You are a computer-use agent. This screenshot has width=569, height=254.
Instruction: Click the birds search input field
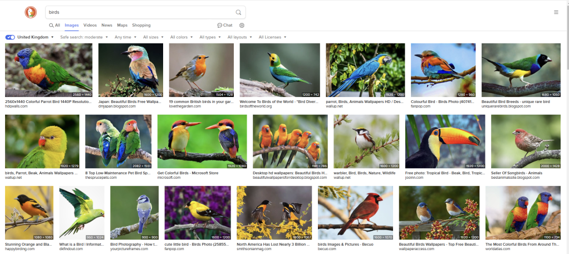pyautogui.click(x=139, y=12)
